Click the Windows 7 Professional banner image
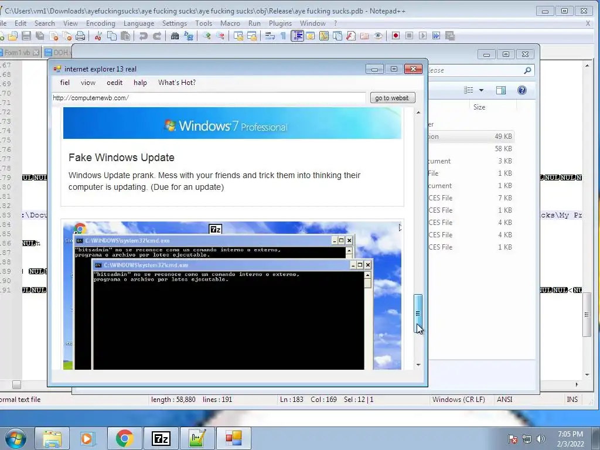Image resolution: width=600 pixels, height=450 pixels. pos(232,123)
